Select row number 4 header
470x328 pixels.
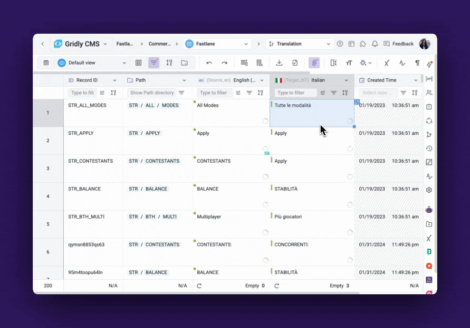click(48, 196)
